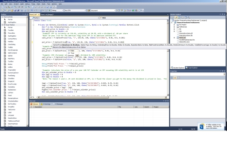The height and width of the screenshot is (162, 227).
Task: Click the Refresh icon in Solution Explorer toolbar
Action: (x=179, y=17)
